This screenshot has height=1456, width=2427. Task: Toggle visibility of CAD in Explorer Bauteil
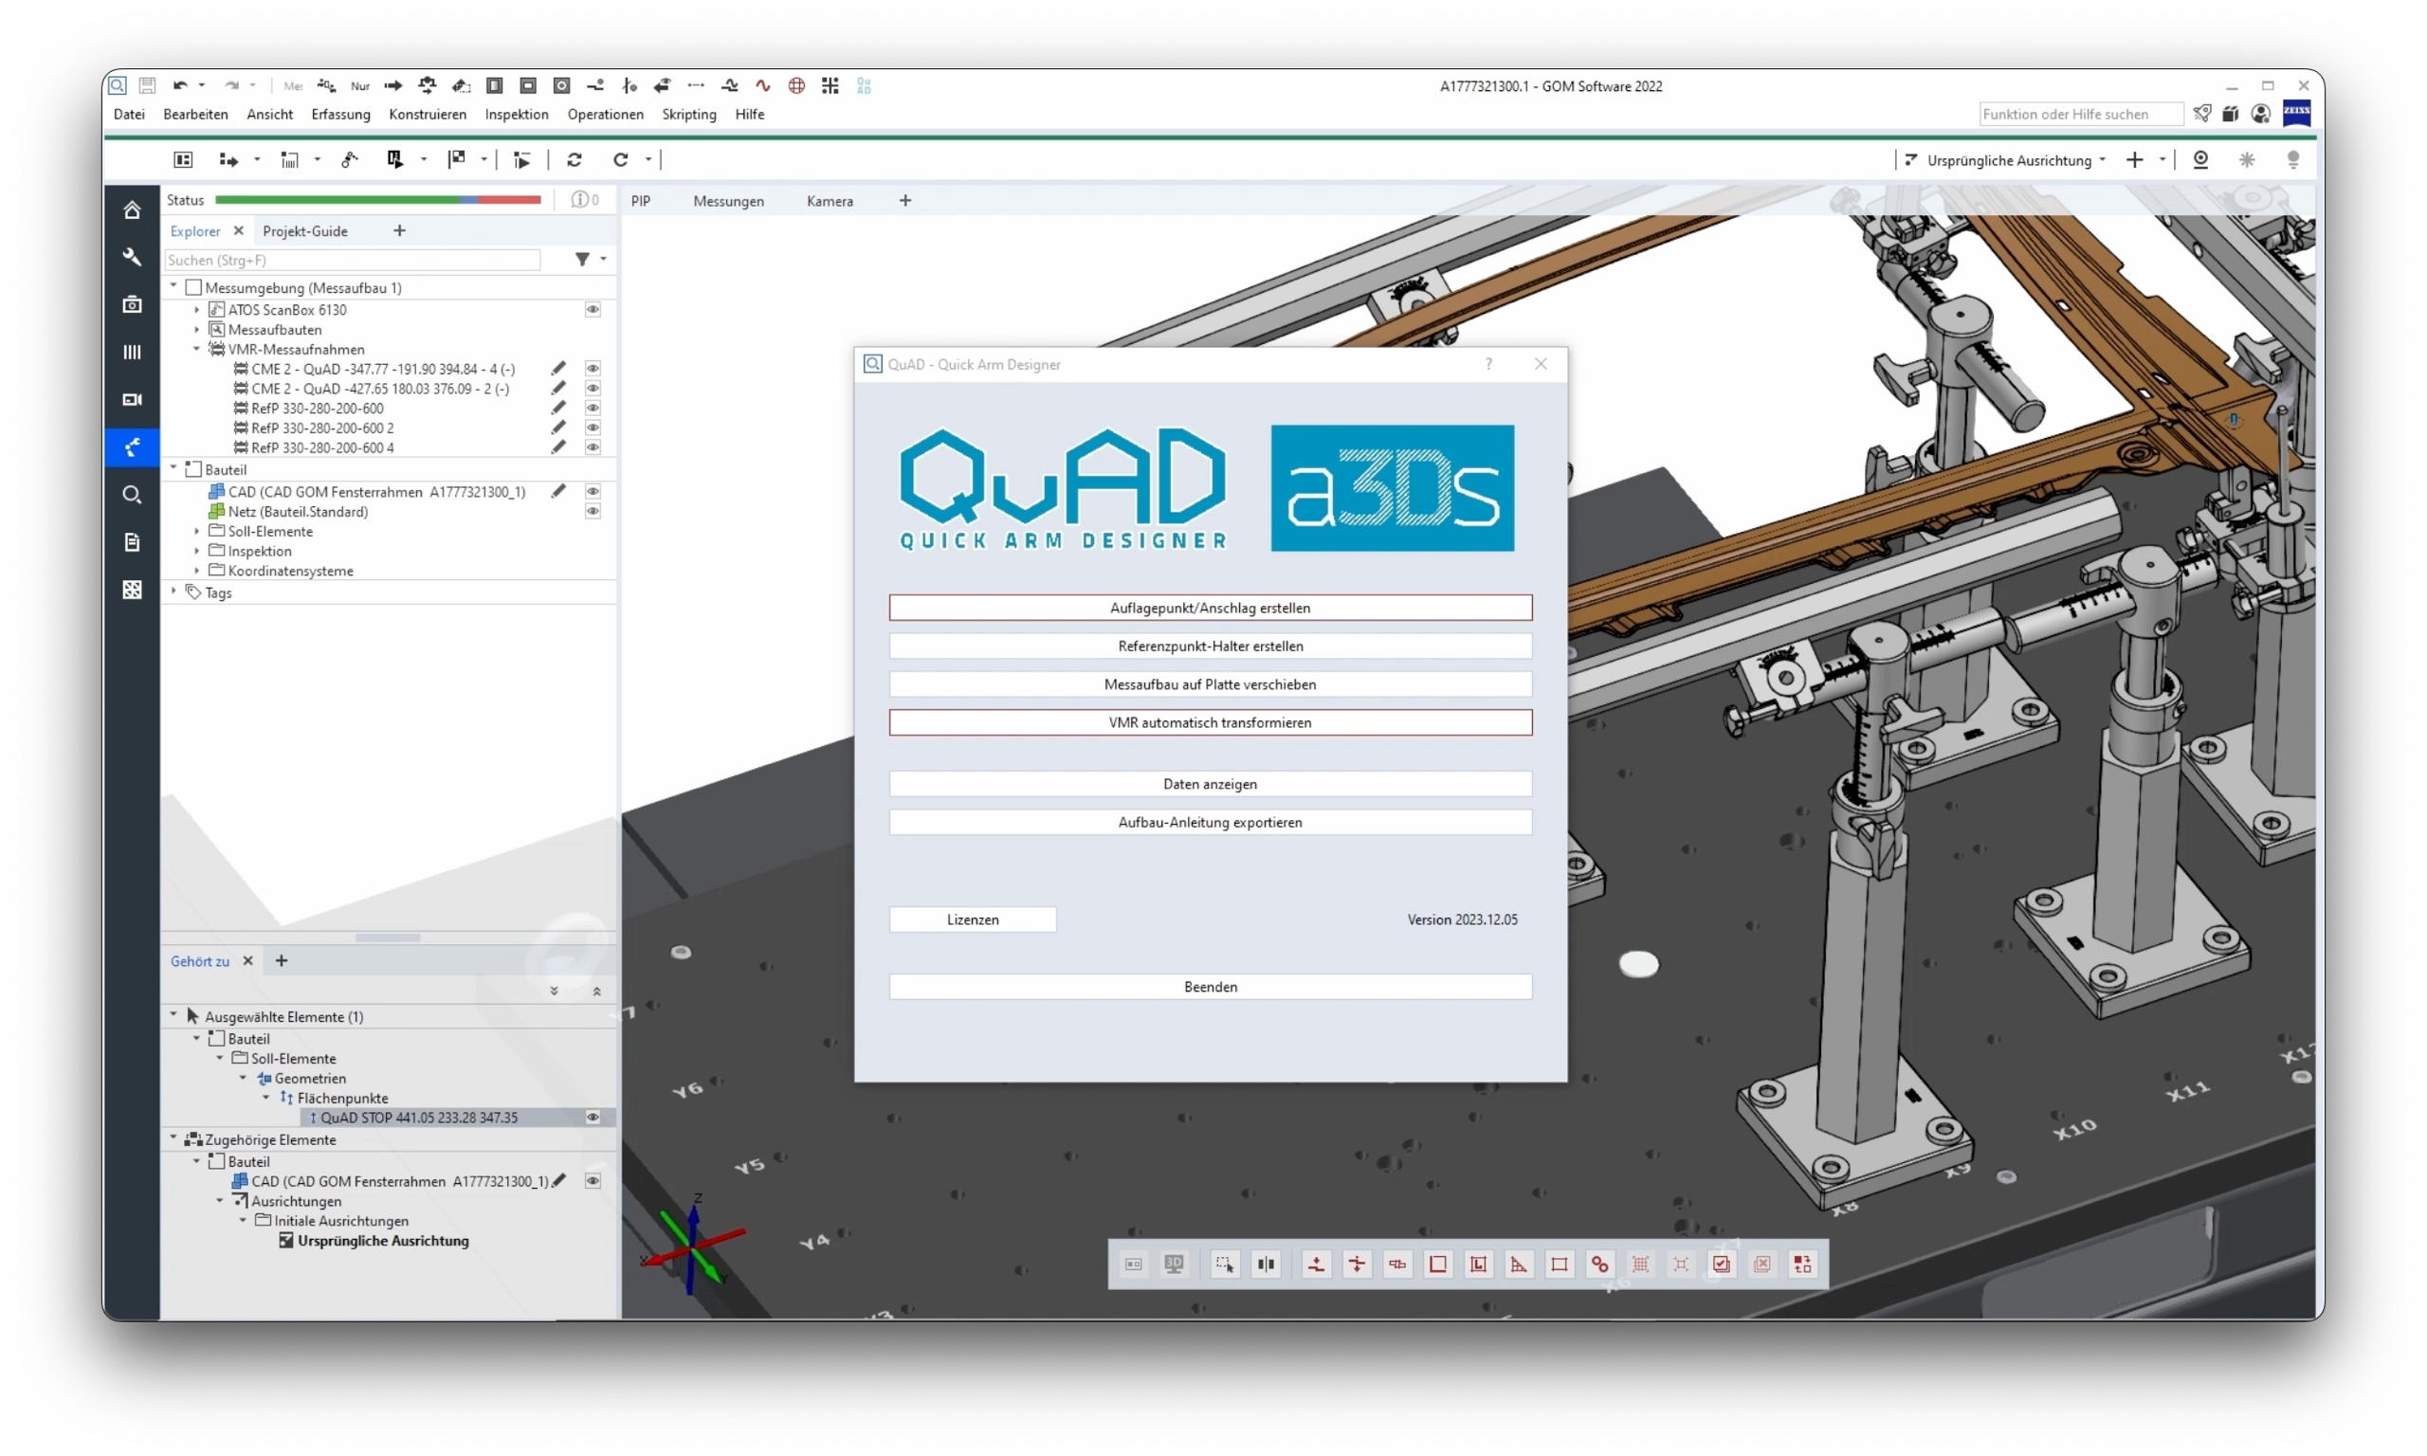click(x=593, y=491)
